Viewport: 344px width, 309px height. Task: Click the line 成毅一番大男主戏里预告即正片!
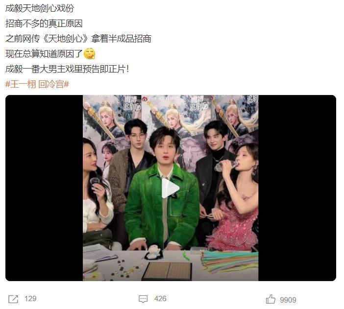[67, 69]
